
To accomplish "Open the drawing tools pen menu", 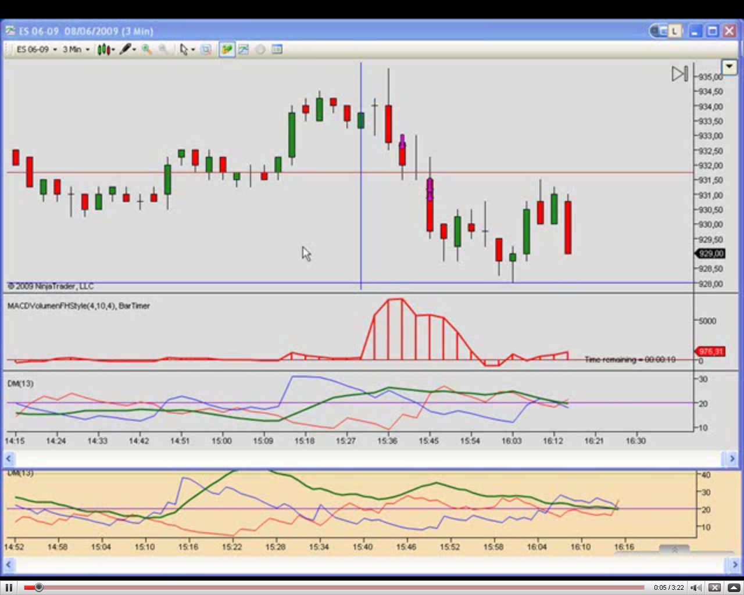I will [x=127, y=49].
